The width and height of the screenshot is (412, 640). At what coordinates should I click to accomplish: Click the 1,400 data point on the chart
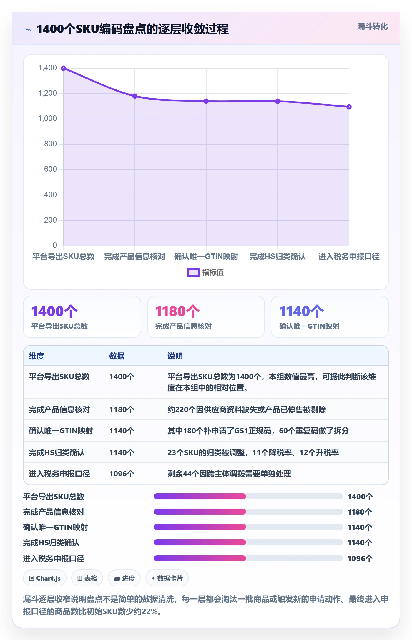pyautogui.click(x=63, y=68)
